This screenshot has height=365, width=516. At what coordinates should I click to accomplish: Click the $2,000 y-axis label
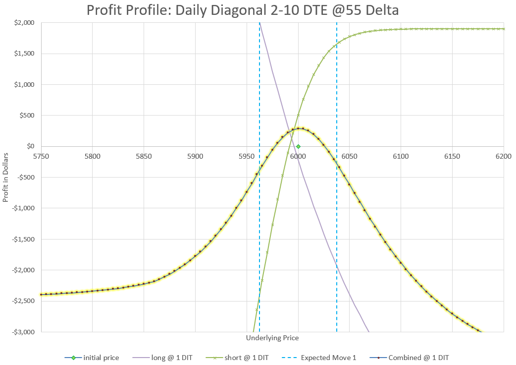(x=24, y=23)
